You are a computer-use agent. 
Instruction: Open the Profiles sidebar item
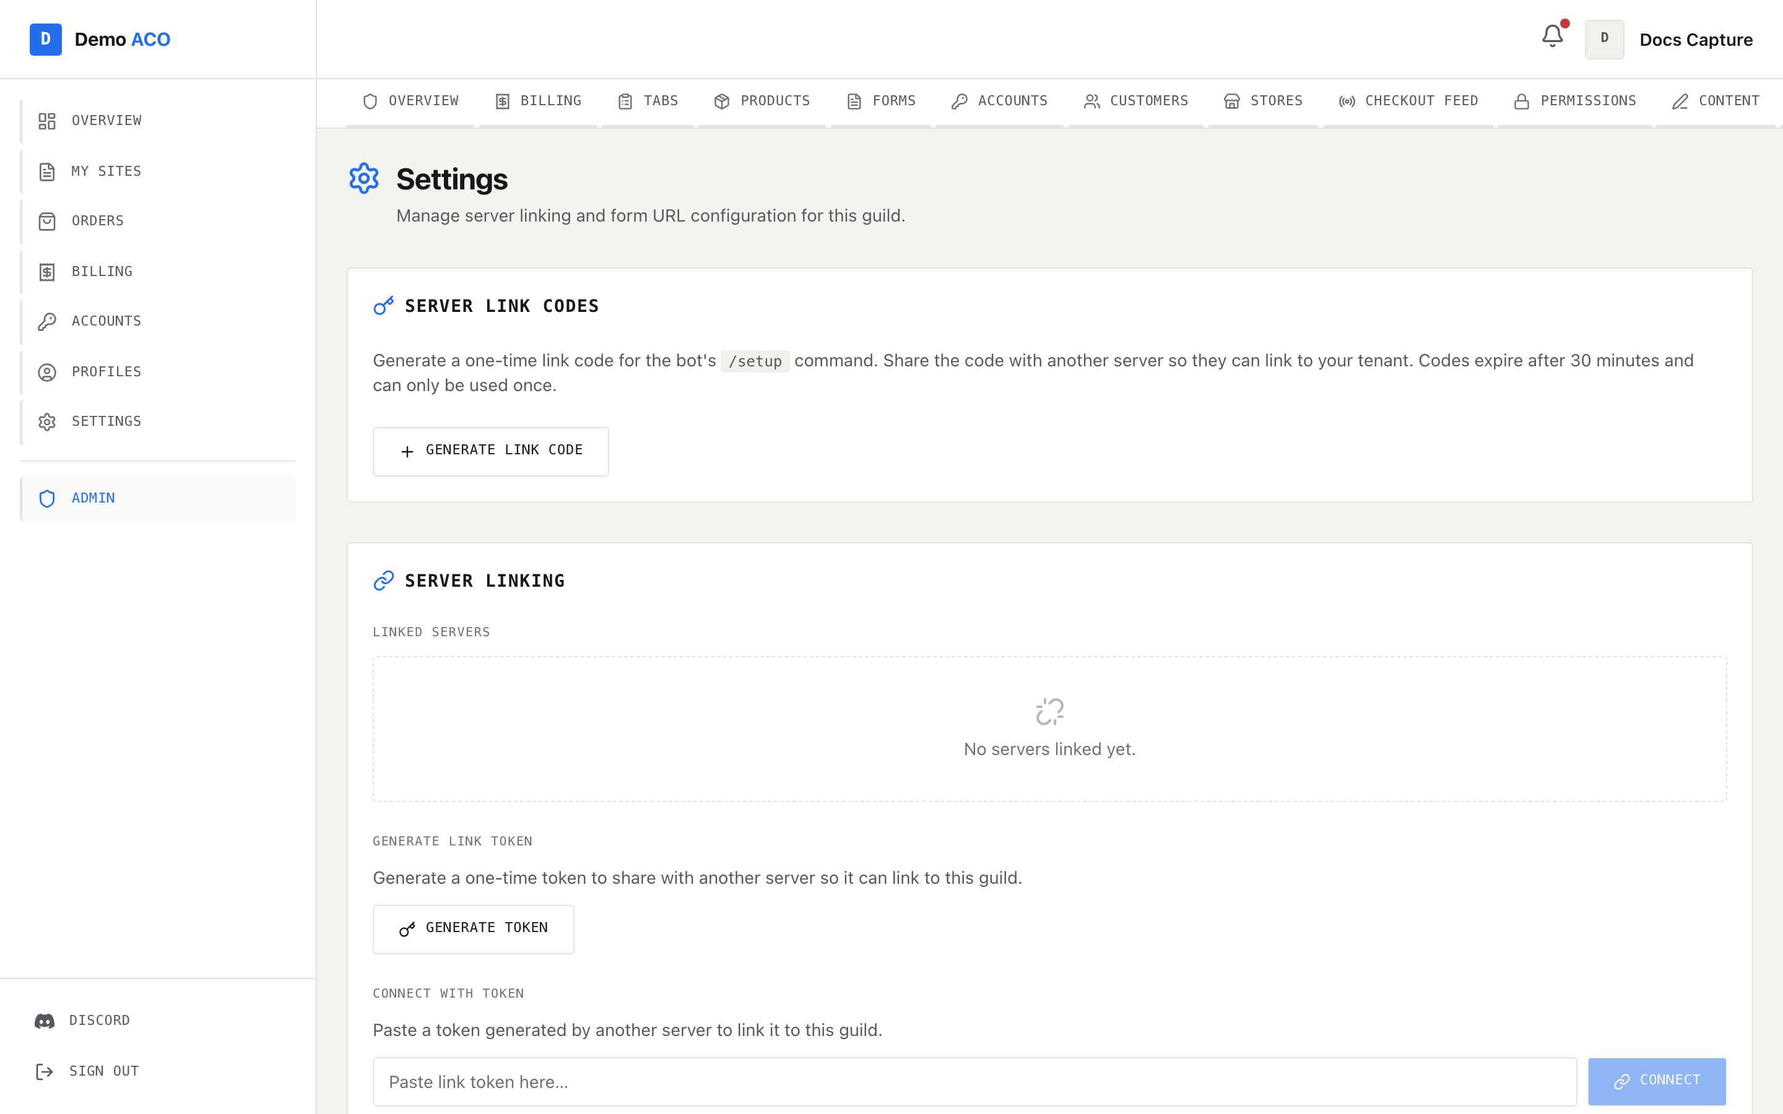click(158, 372)
